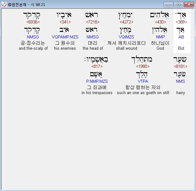This screenshot has width=196, height=191.
Task: Click Hebrew root word above VTPA
Action: [142, 74]
